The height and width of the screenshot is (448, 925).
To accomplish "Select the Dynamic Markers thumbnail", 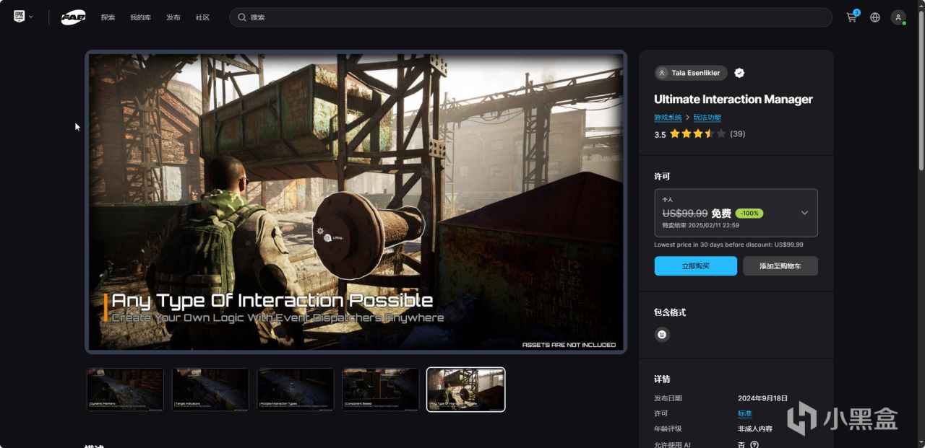I will [126, 390].
